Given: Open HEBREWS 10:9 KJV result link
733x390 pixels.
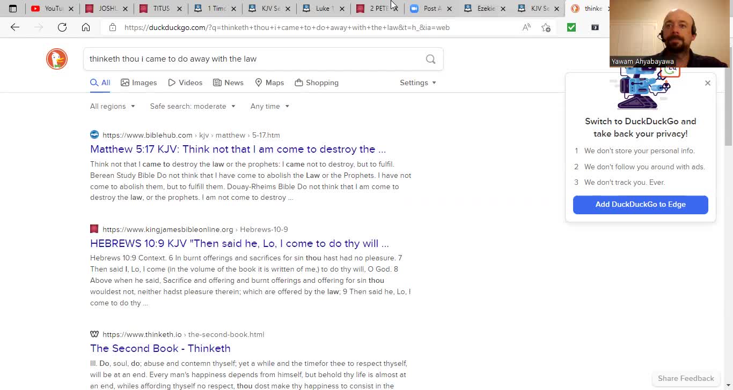Looking at the screenshot, I should pos(239,243).
